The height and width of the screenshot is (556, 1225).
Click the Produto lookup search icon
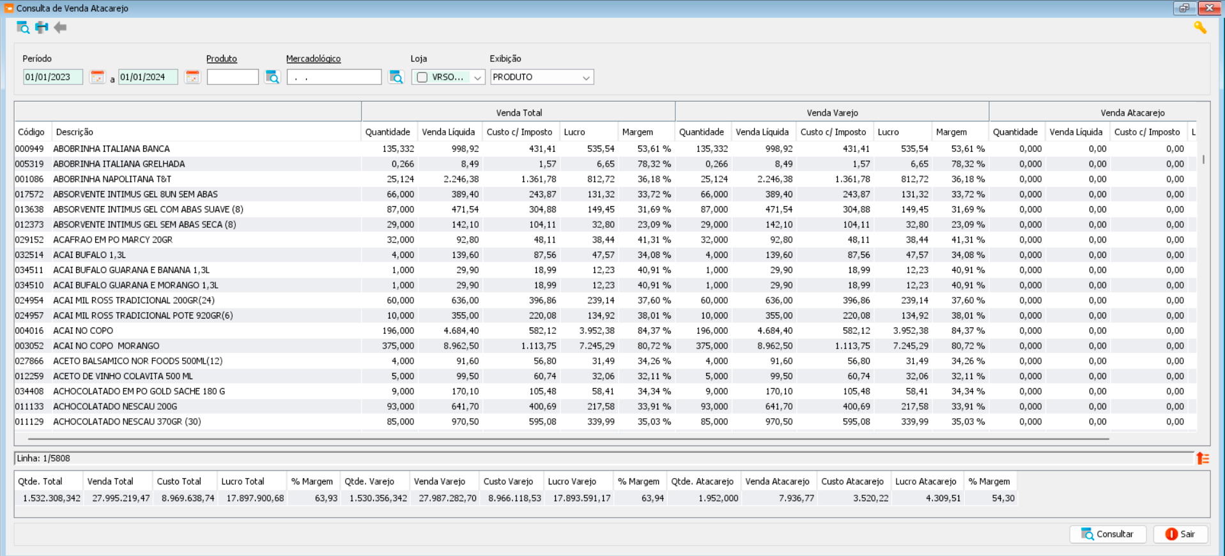[x=272, y=77]
